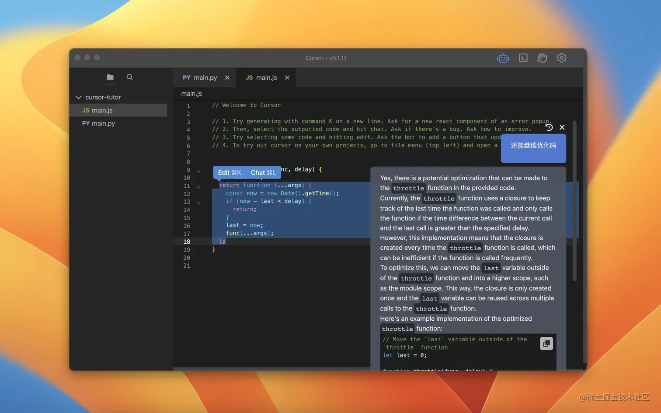Click Edit ⌘K popup button

230,173
